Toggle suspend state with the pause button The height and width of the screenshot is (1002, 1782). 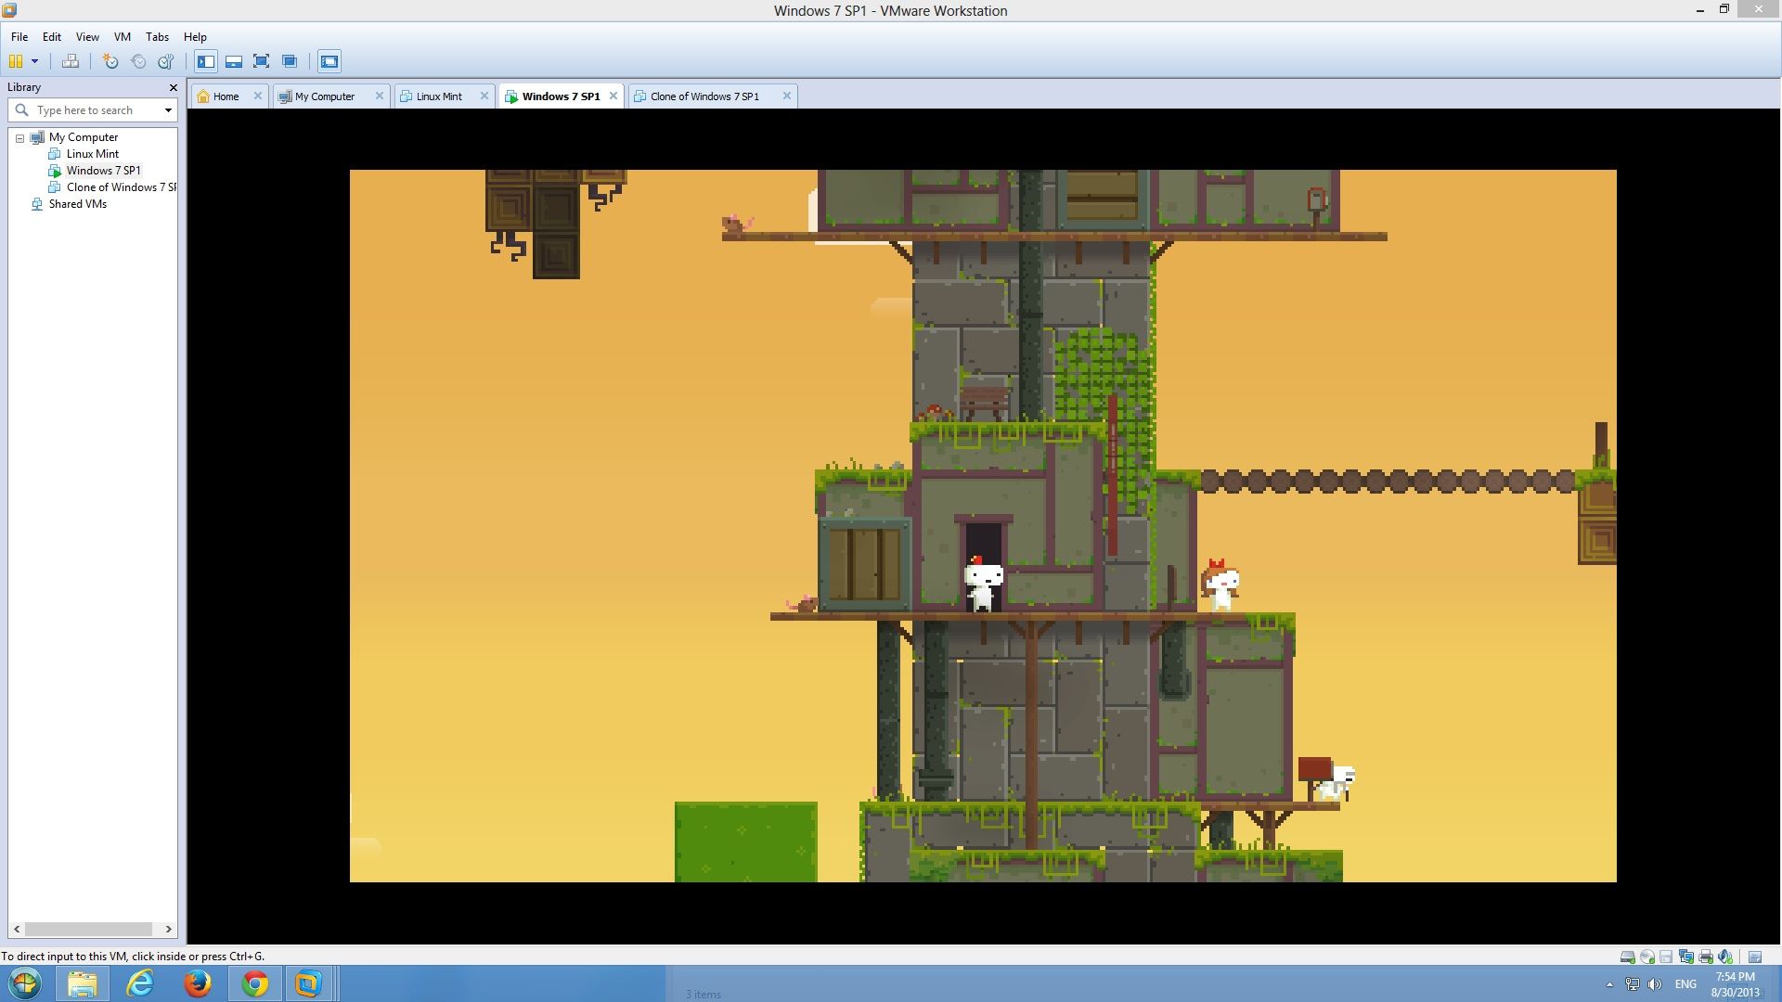16,61
